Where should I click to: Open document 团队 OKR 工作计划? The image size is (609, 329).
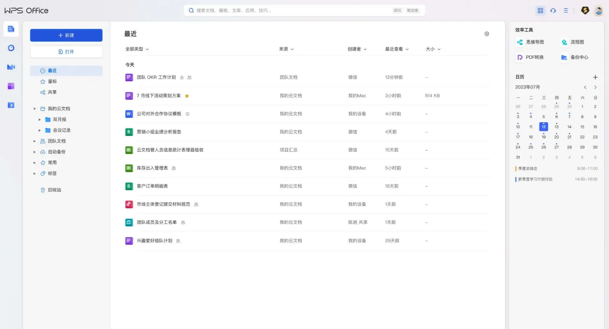pyautogui.click(x=156, y=78)
